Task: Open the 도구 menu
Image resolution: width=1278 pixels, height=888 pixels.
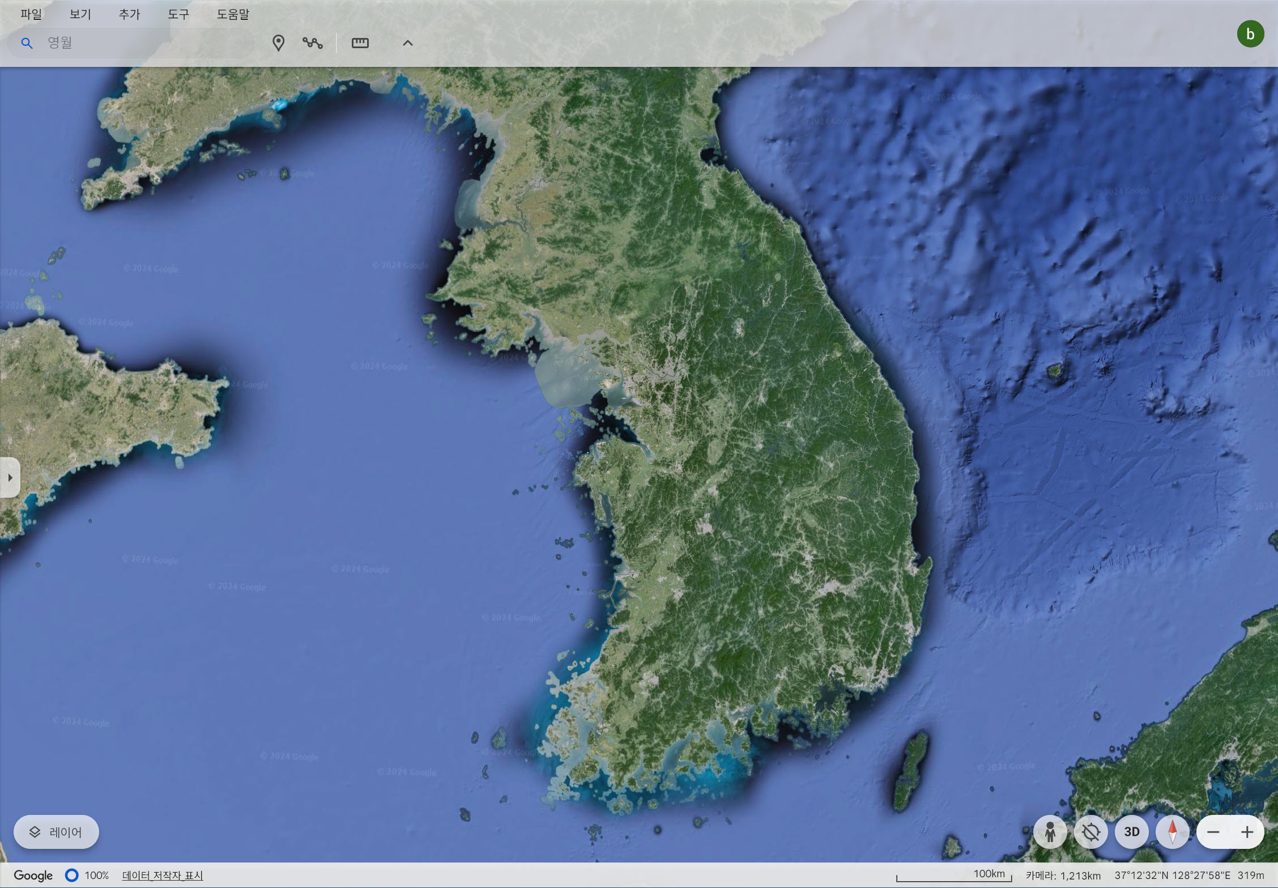Action: click(178, 14)
